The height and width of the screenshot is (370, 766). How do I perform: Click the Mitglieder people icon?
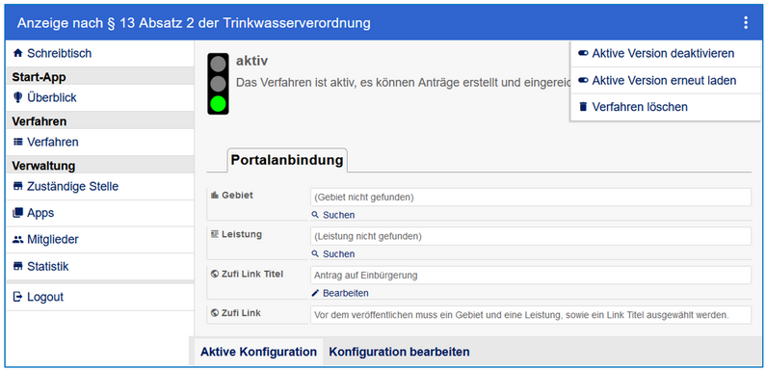[18, 240]
